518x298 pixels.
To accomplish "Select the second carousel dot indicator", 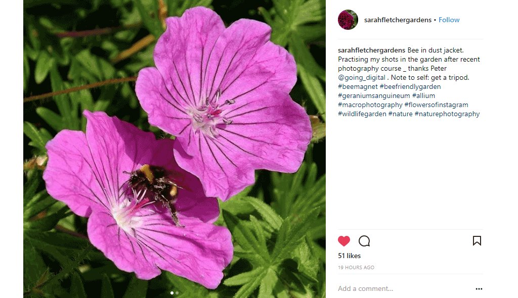I will (177, 293).
